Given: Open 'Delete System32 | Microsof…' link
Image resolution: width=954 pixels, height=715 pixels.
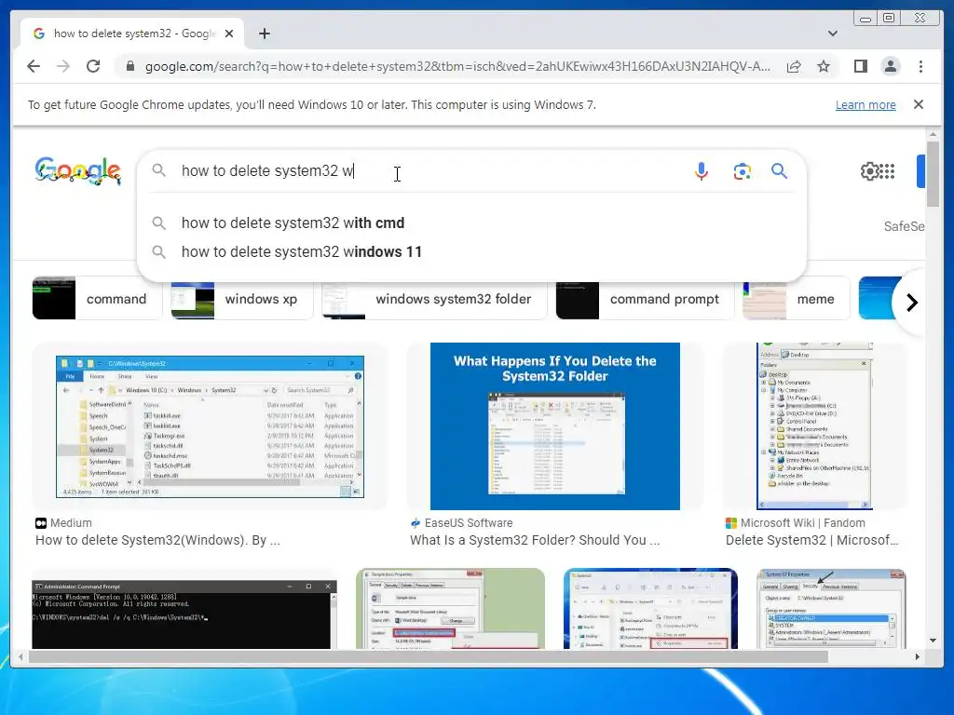Looking at the screenshot, I should point(811,540).
